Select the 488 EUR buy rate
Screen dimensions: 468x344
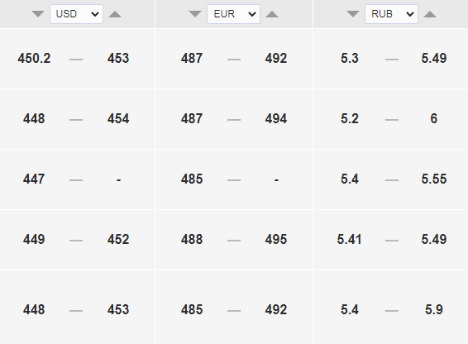pyautogui.click(x=192, y=239)
